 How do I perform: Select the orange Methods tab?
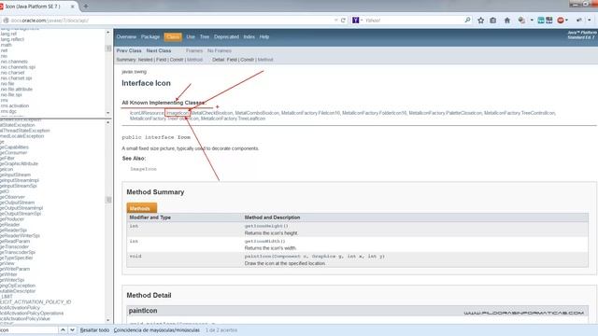click(x=141, y=208)
